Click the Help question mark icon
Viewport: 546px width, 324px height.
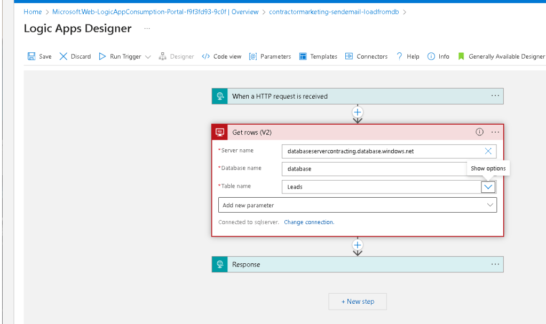point(399,56)
